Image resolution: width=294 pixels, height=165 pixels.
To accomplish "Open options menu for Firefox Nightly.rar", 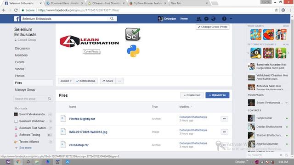I will click(224, 119).
